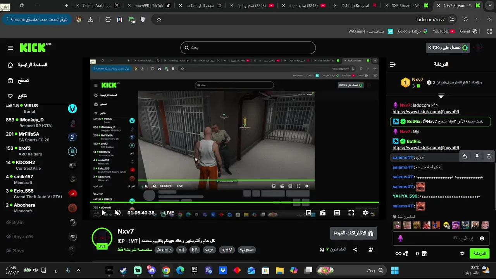Open the first tiktok link in chat
Screen dimensions: 496x279
pyautogui.click(x=426, y=112)
